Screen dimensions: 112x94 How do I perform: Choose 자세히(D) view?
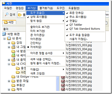pyautogui.click(x=46, y=47)
